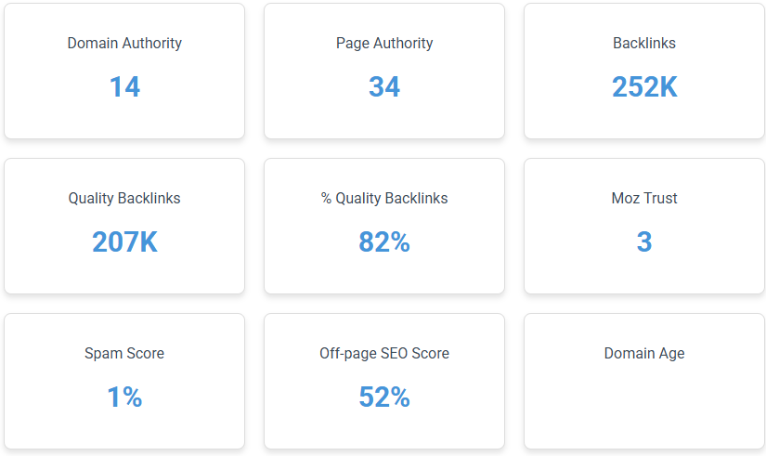Select the % Quality Backlinks card

384,226
